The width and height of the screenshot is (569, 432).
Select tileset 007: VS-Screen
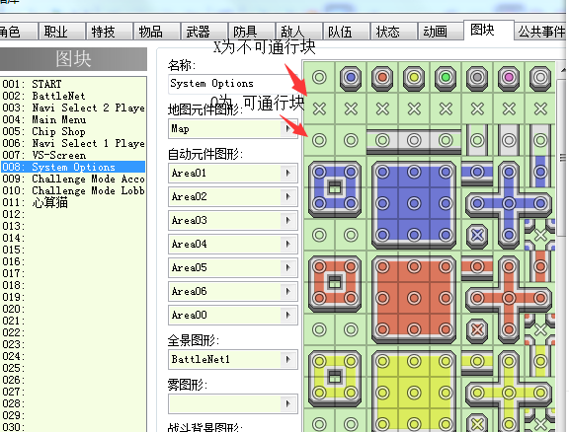[73, 155]
